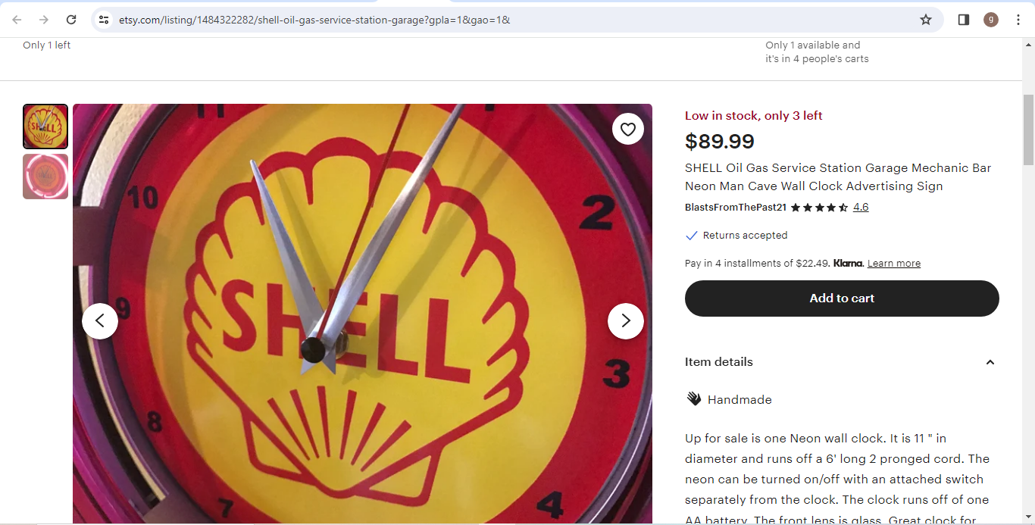Open Chrome side panel
Viewport: 1035px width, 525px height.
(964, 20)
